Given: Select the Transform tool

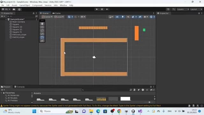Looking at the screenshot, I should (42, 41).
